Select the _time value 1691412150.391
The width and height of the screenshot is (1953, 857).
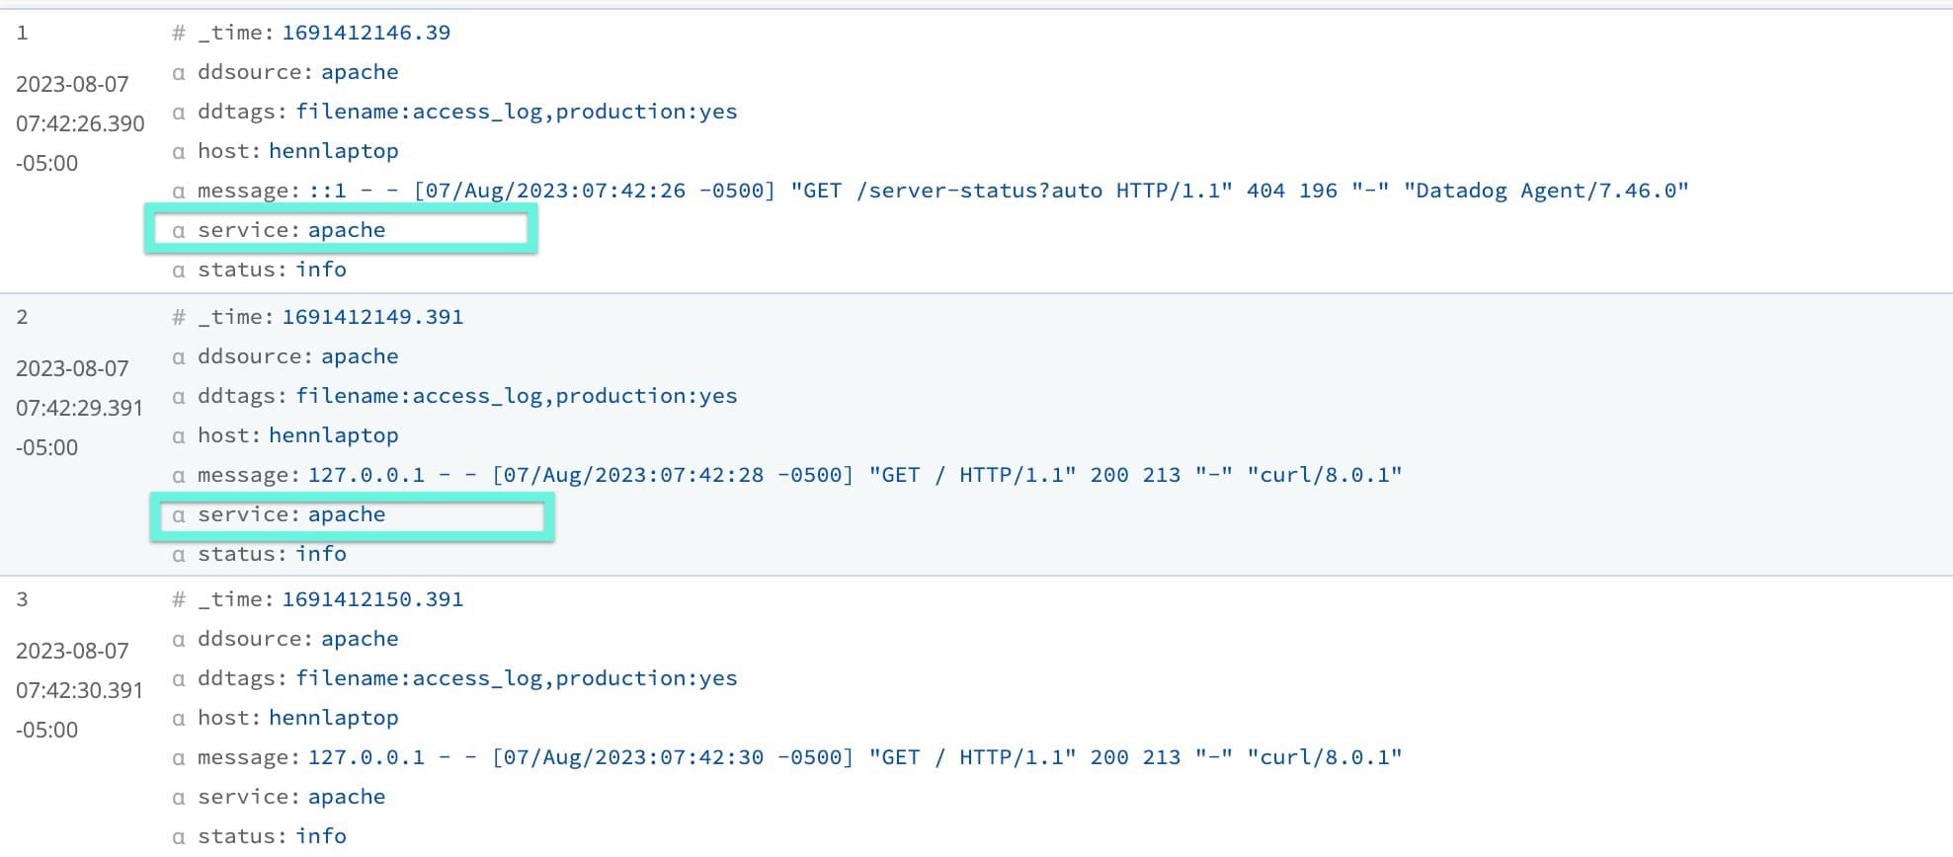click(372, 599)
